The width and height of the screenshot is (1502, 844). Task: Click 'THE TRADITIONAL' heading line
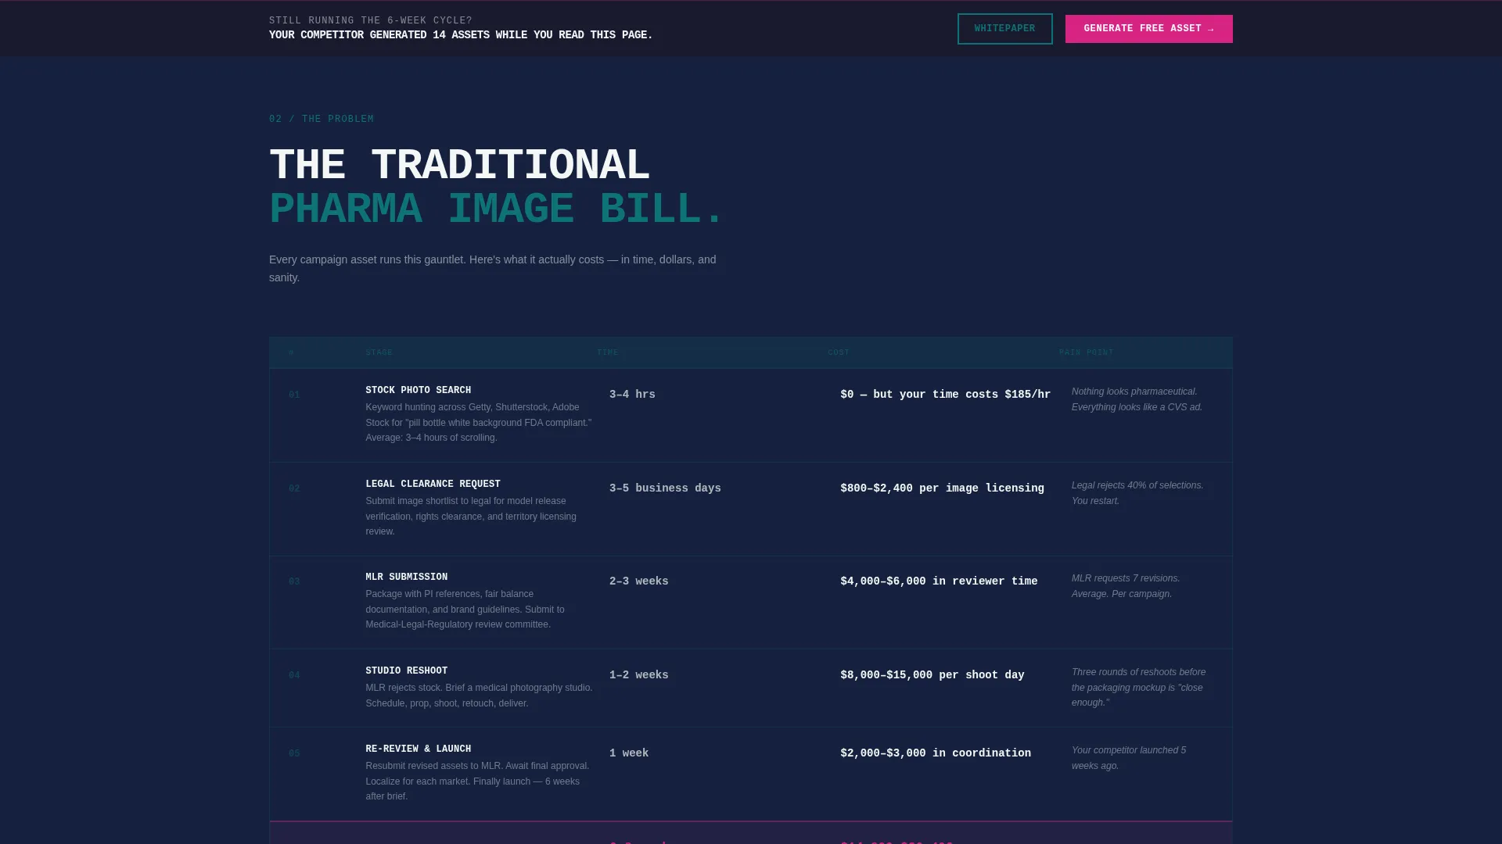(459, 166)
